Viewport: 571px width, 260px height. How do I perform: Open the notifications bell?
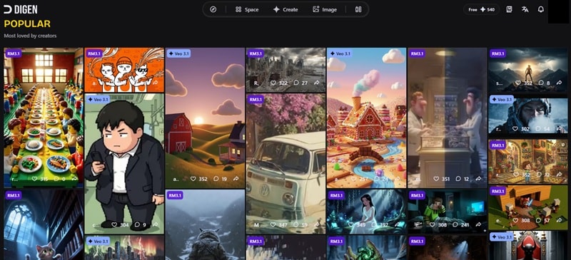point(541,9)
